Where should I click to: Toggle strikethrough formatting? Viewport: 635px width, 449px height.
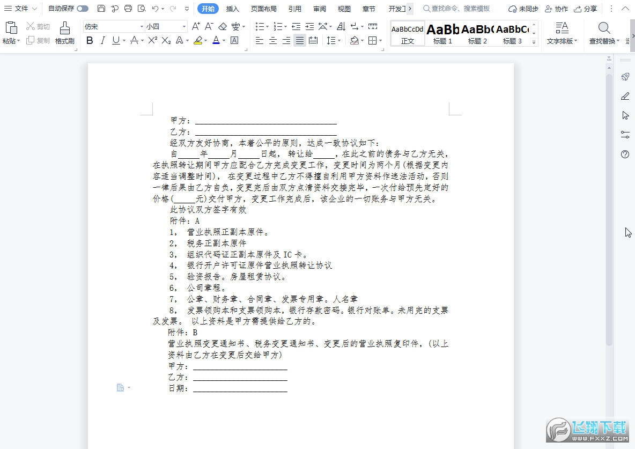click(134, 40)
